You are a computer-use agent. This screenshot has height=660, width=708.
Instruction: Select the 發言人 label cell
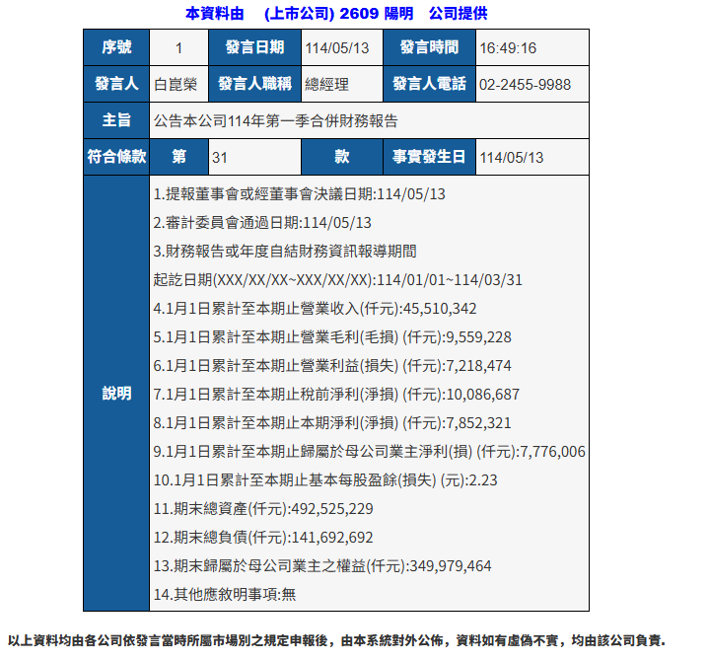tap(116, 84)
